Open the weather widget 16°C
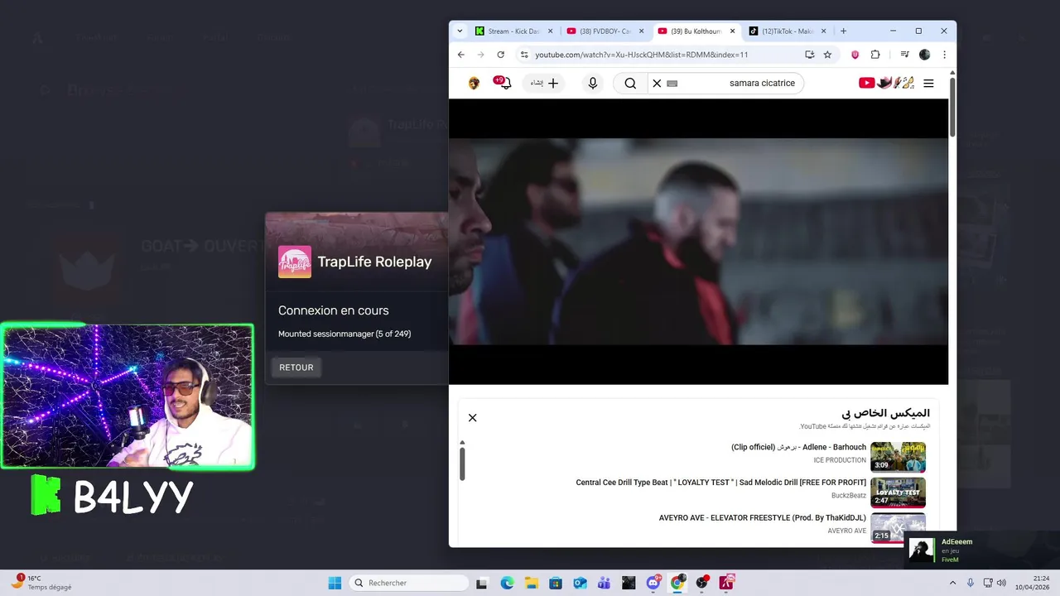This screenshot has height=596, width=1060. [41, 583]
